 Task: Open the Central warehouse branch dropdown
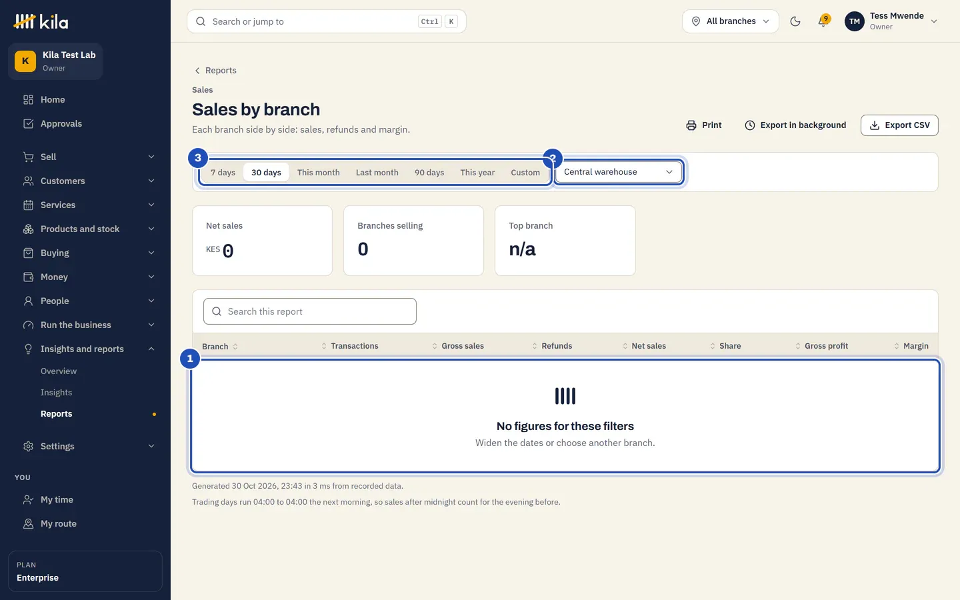[618, 172]
